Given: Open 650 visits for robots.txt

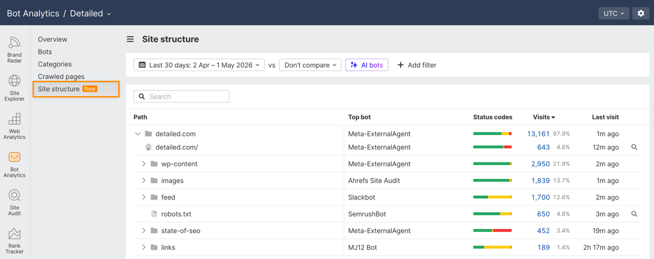Looking at the screenshot, I should (543, 214).
